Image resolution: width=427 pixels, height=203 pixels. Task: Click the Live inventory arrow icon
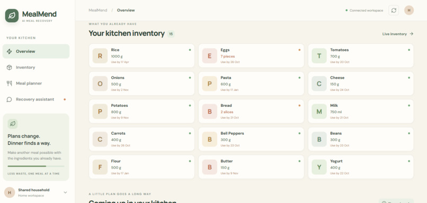click(412, 34)
